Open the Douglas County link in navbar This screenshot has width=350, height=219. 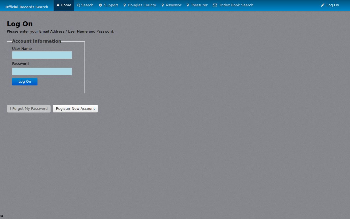coord(140,5)
